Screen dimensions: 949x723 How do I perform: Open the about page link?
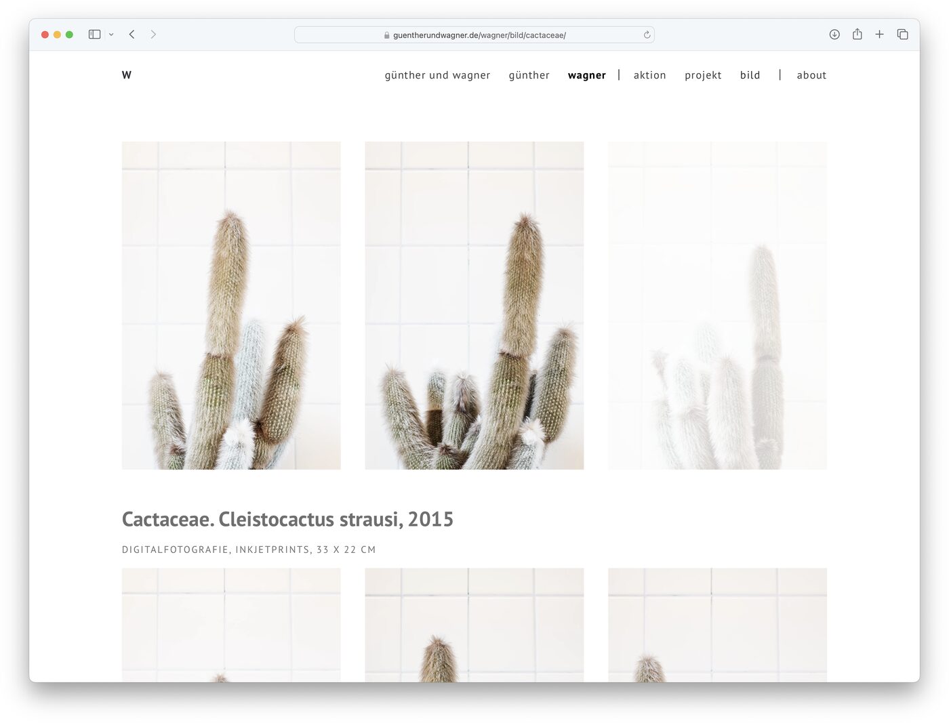click(811, 75)
